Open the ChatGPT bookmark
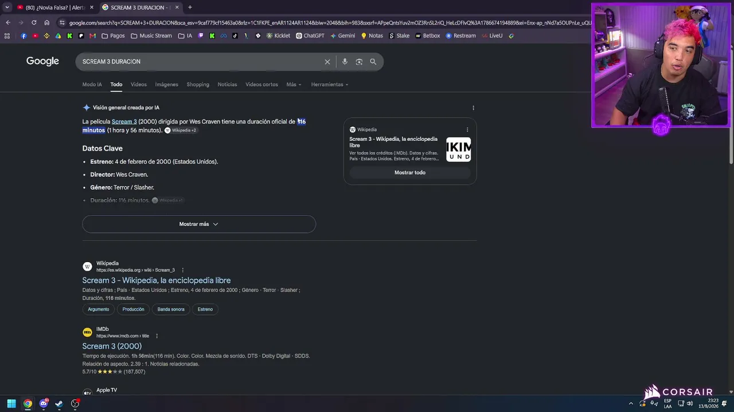The width and height of the screenshot is (734, 412). [x=310, y=35]
